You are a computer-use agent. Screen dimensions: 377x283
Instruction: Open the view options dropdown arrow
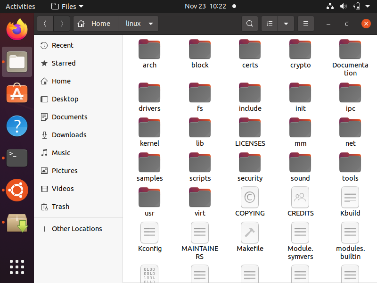(286, 24)
